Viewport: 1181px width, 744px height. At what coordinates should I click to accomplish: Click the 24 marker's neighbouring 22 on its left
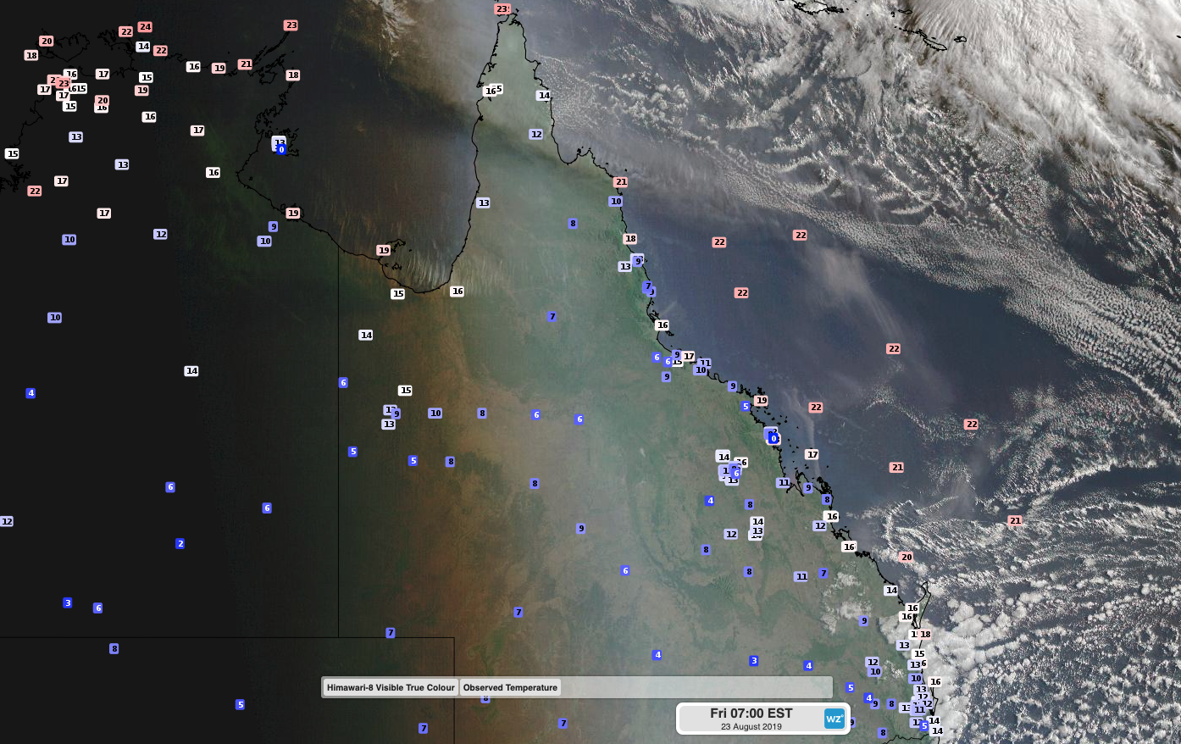click(126, 32)
